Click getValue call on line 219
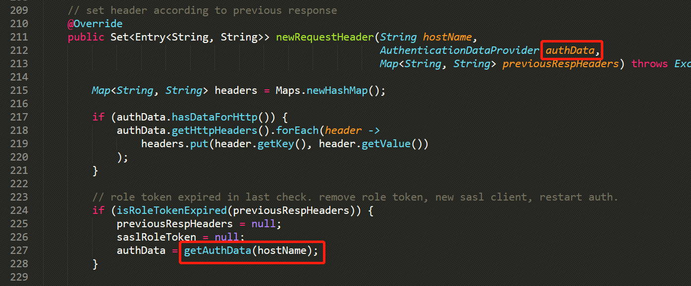691x286 pixels. point(386,144)
